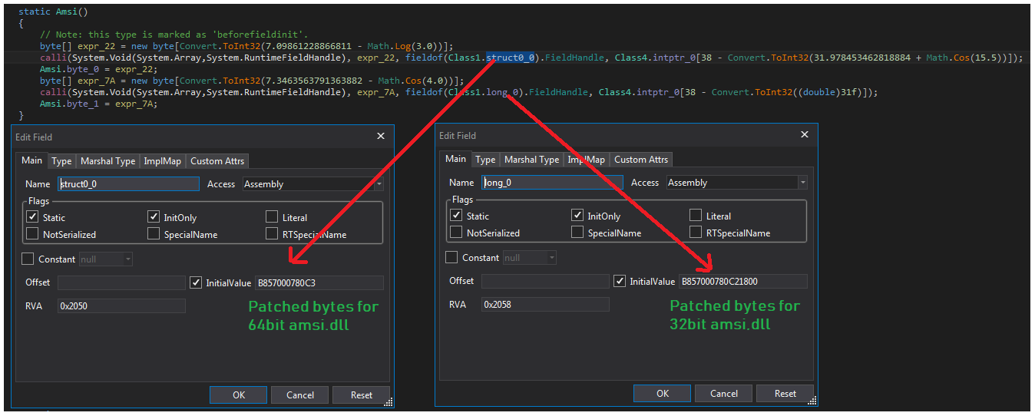Open ImplMap tab in struct0_0 dialog
Image resolution: width=1035 pixels, height=416 pixels.
(163, 161)
